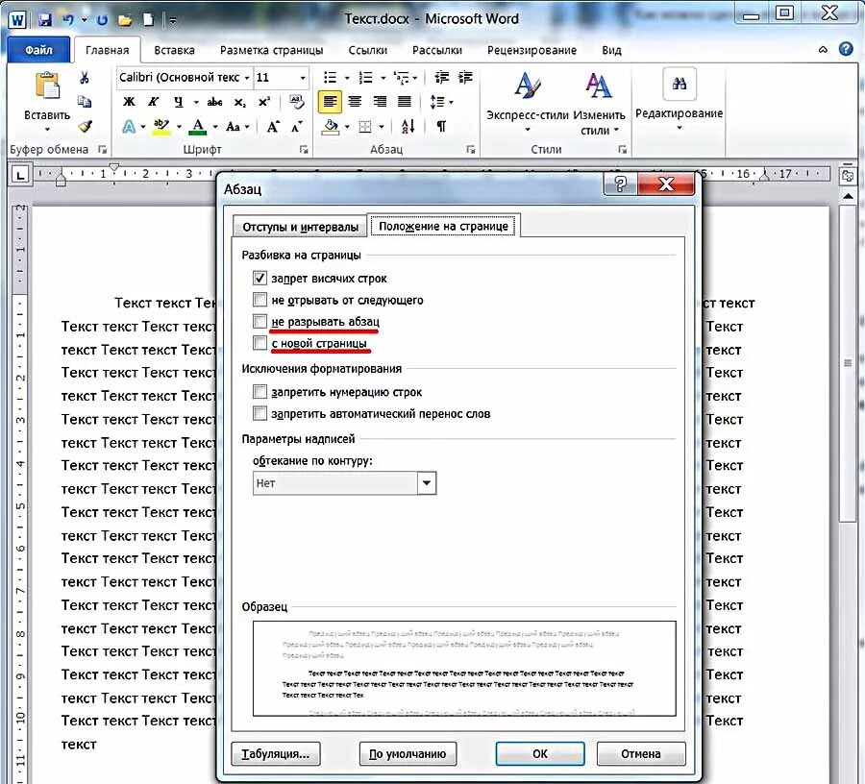
Task: Open Редактирование menu
Action: pyautogui.click(x=680, y=101)
